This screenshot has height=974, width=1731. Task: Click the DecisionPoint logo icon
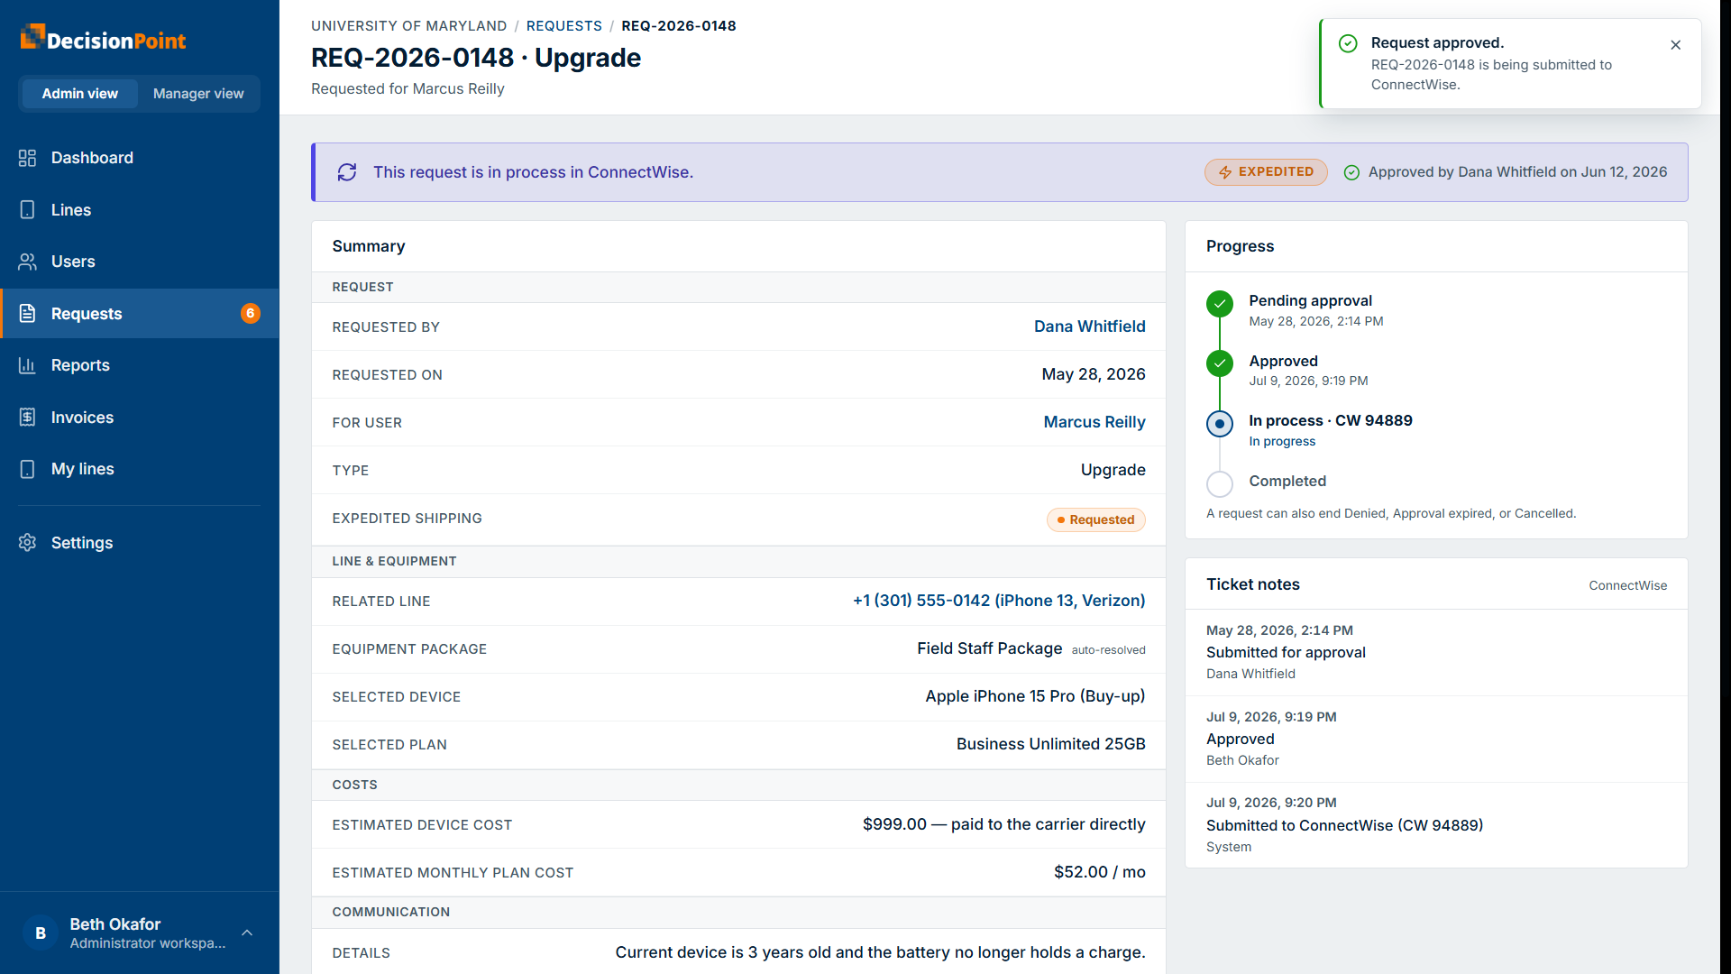coord(32,36)
